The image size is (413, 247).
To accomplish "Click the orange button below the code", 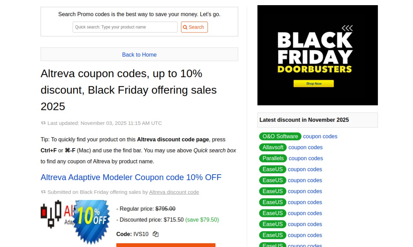I will coord(166,245).
